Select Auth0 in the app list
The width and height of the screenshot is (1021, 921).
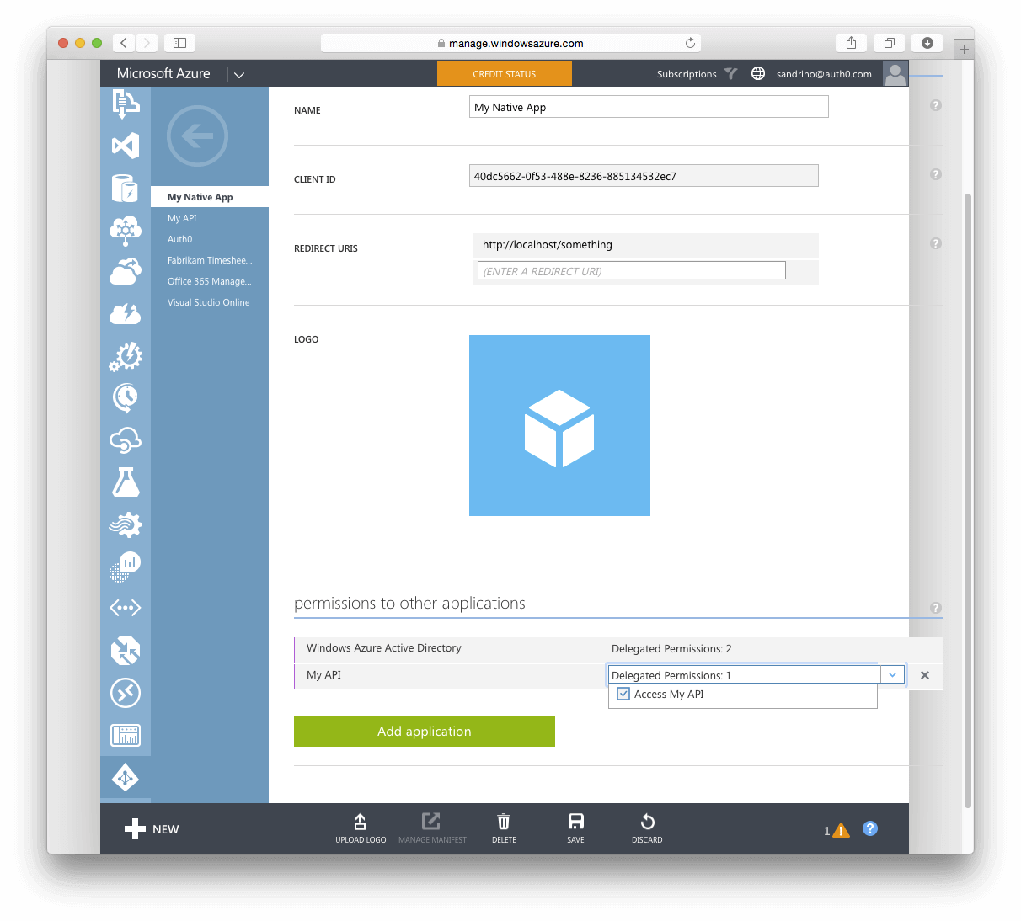click(180, 239)
